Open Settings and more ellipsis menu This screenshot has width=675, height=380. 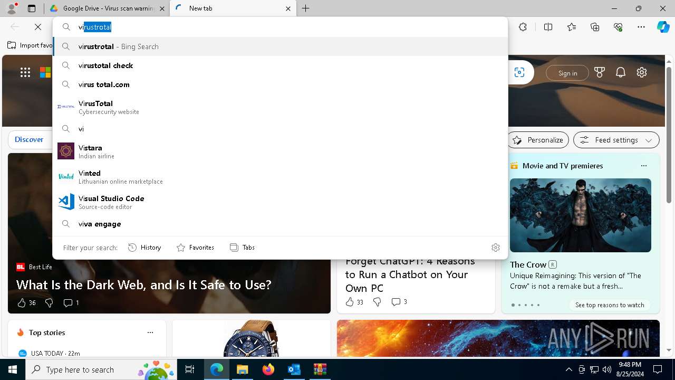coord(641,27)
